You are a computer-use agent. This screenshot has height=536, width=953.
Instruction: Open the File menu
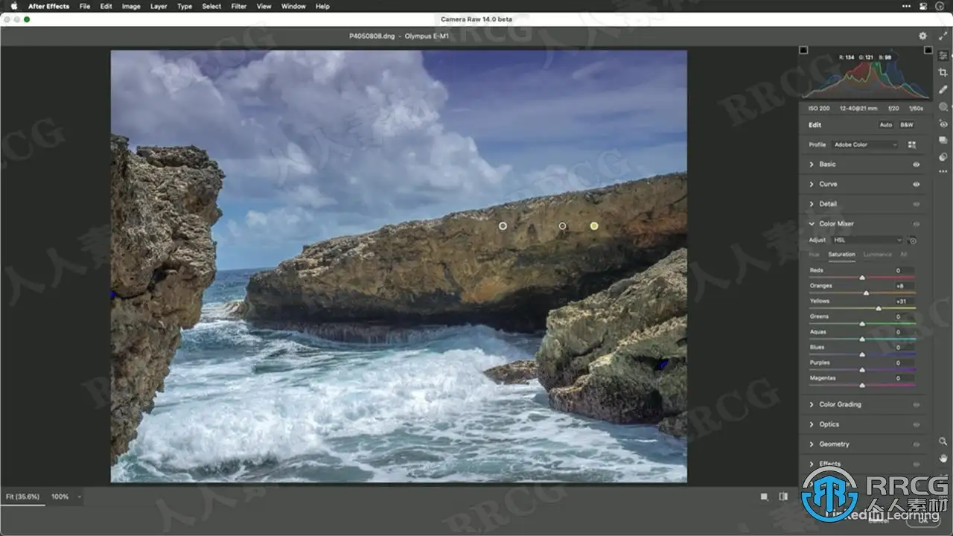pos(85,6)
